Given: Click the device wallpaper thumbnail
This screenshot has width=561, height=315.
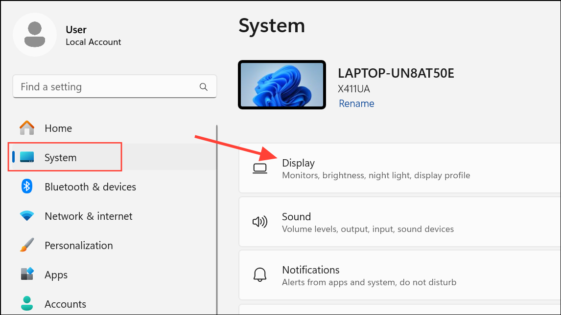Looking at the screenshot, I should coord(282,84).
